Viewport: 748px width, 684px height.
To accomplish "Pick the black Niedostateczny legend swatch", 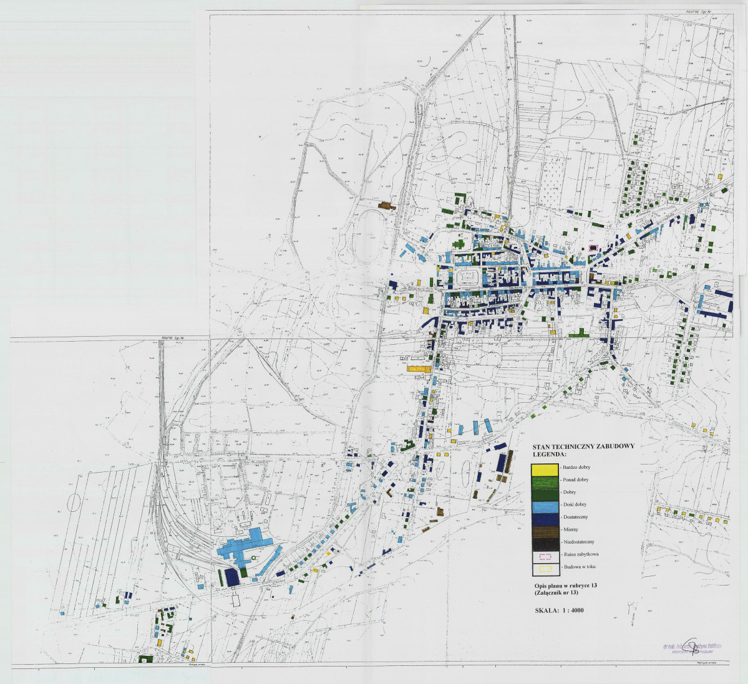I will [545, 544].
